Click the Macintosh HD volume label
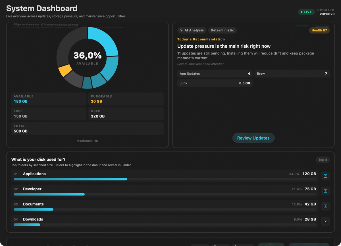This screenshot has height=246, width=341. point(88,141)
